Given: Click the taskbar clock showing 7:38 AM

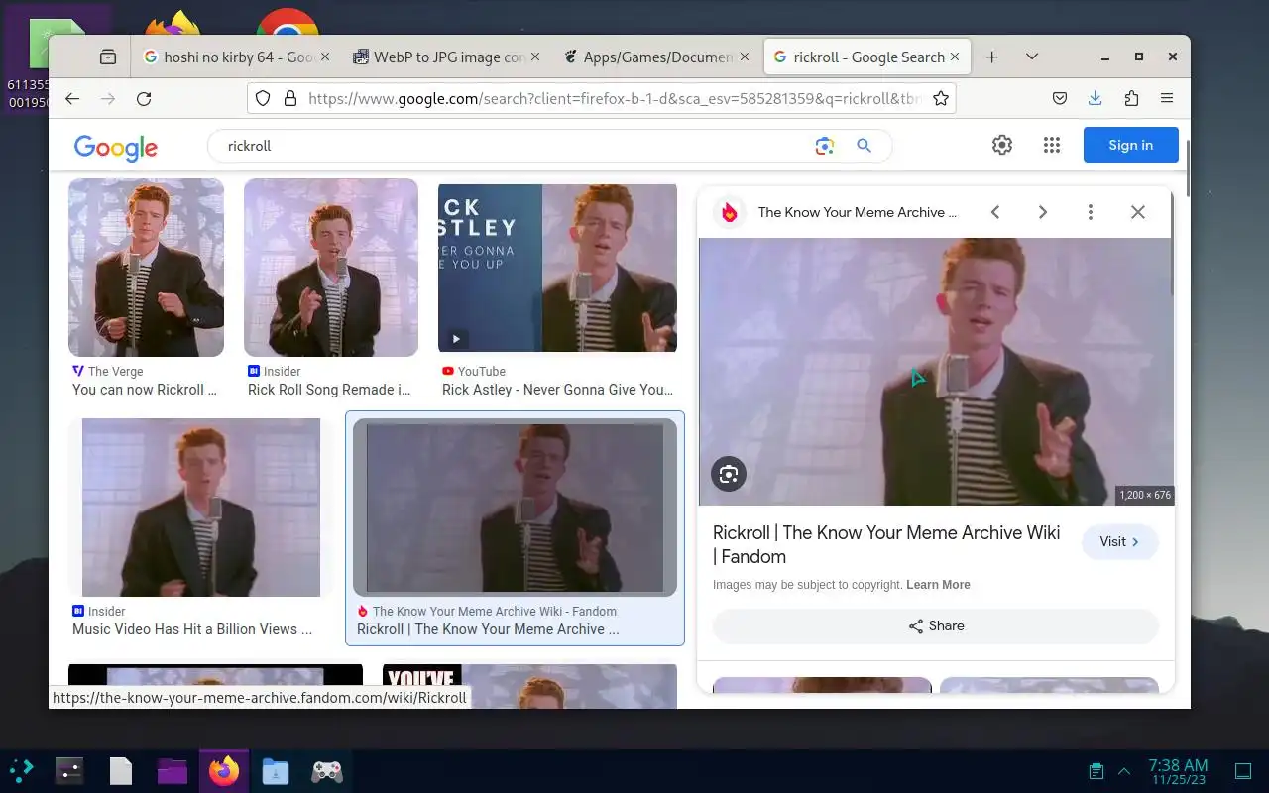Looking at the screenshot, I should [1178, 770].
